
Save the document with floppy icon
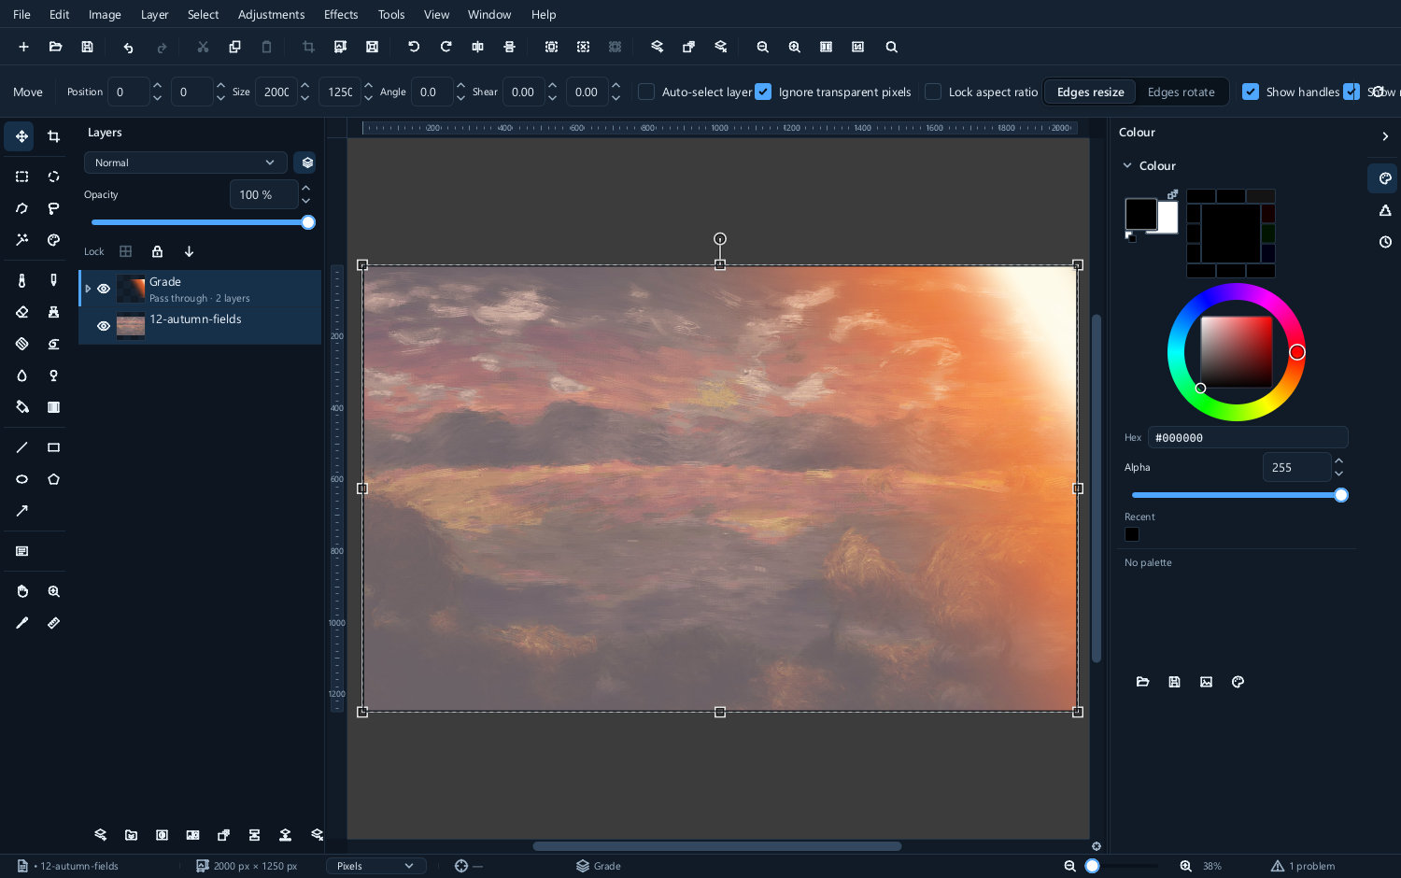coord(87,47)
